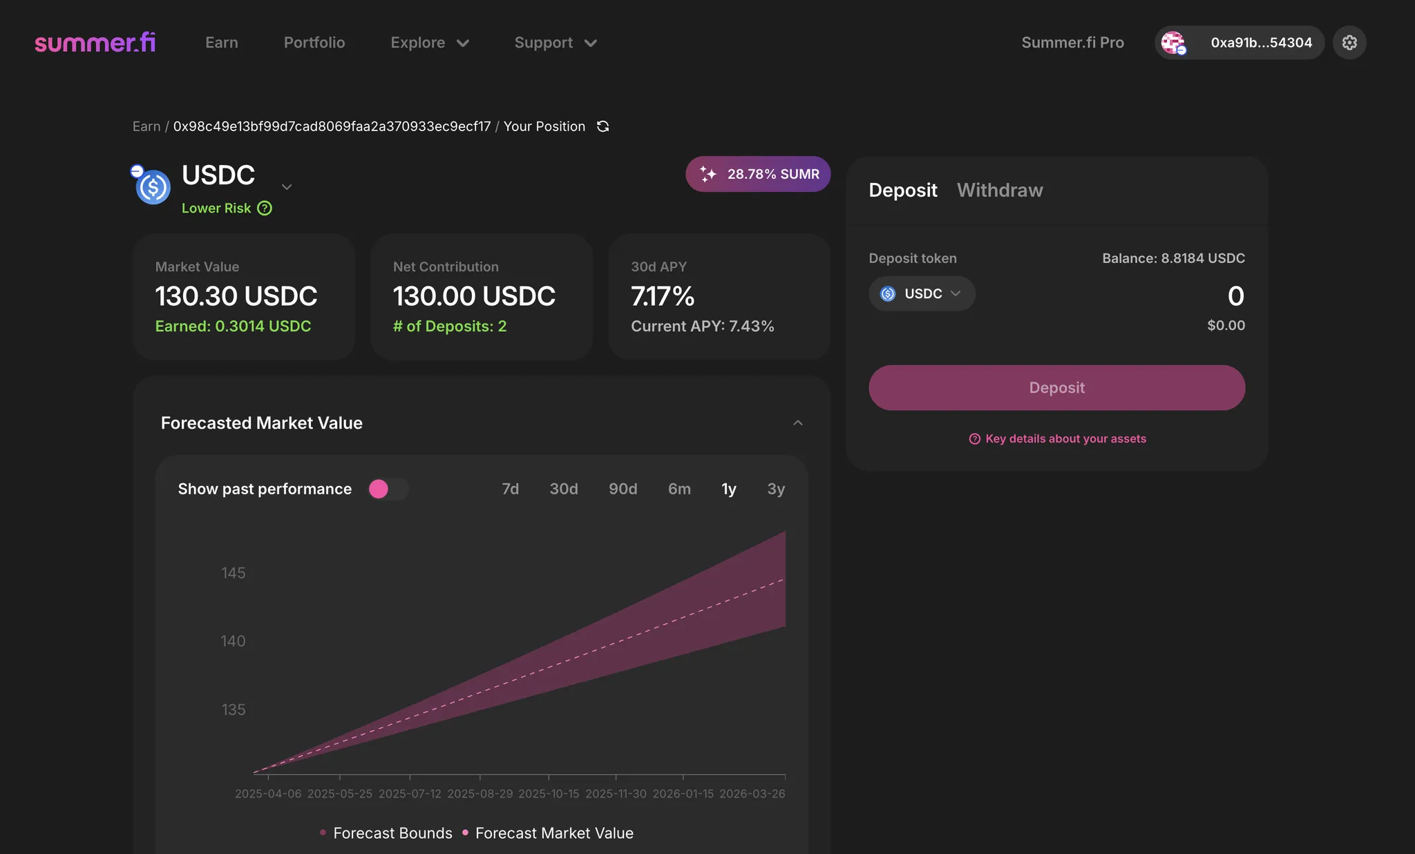The image size is (1415, 854).
Task: Toggle Show past performance switch
Action: 388,489
